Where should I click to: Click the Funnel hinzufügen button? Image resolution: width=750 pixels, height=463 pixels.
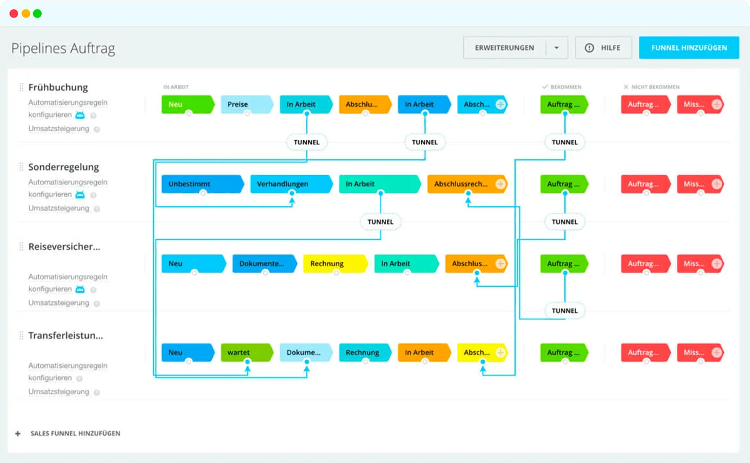click(689, 47)
